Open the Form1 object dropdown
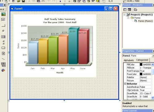This screenshot has width=154, height=112. pyautogui.click(x=153, y=56)
